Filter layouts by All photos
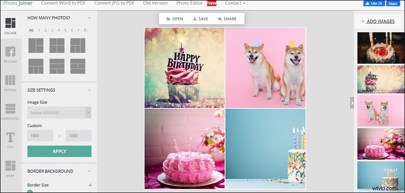The width and height of the screenshot is (405, 193). click(x=31, y=30)
